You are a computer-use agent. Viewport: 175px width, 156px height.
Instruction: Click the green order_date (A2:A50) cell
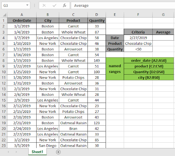click(x=149, y=61)
